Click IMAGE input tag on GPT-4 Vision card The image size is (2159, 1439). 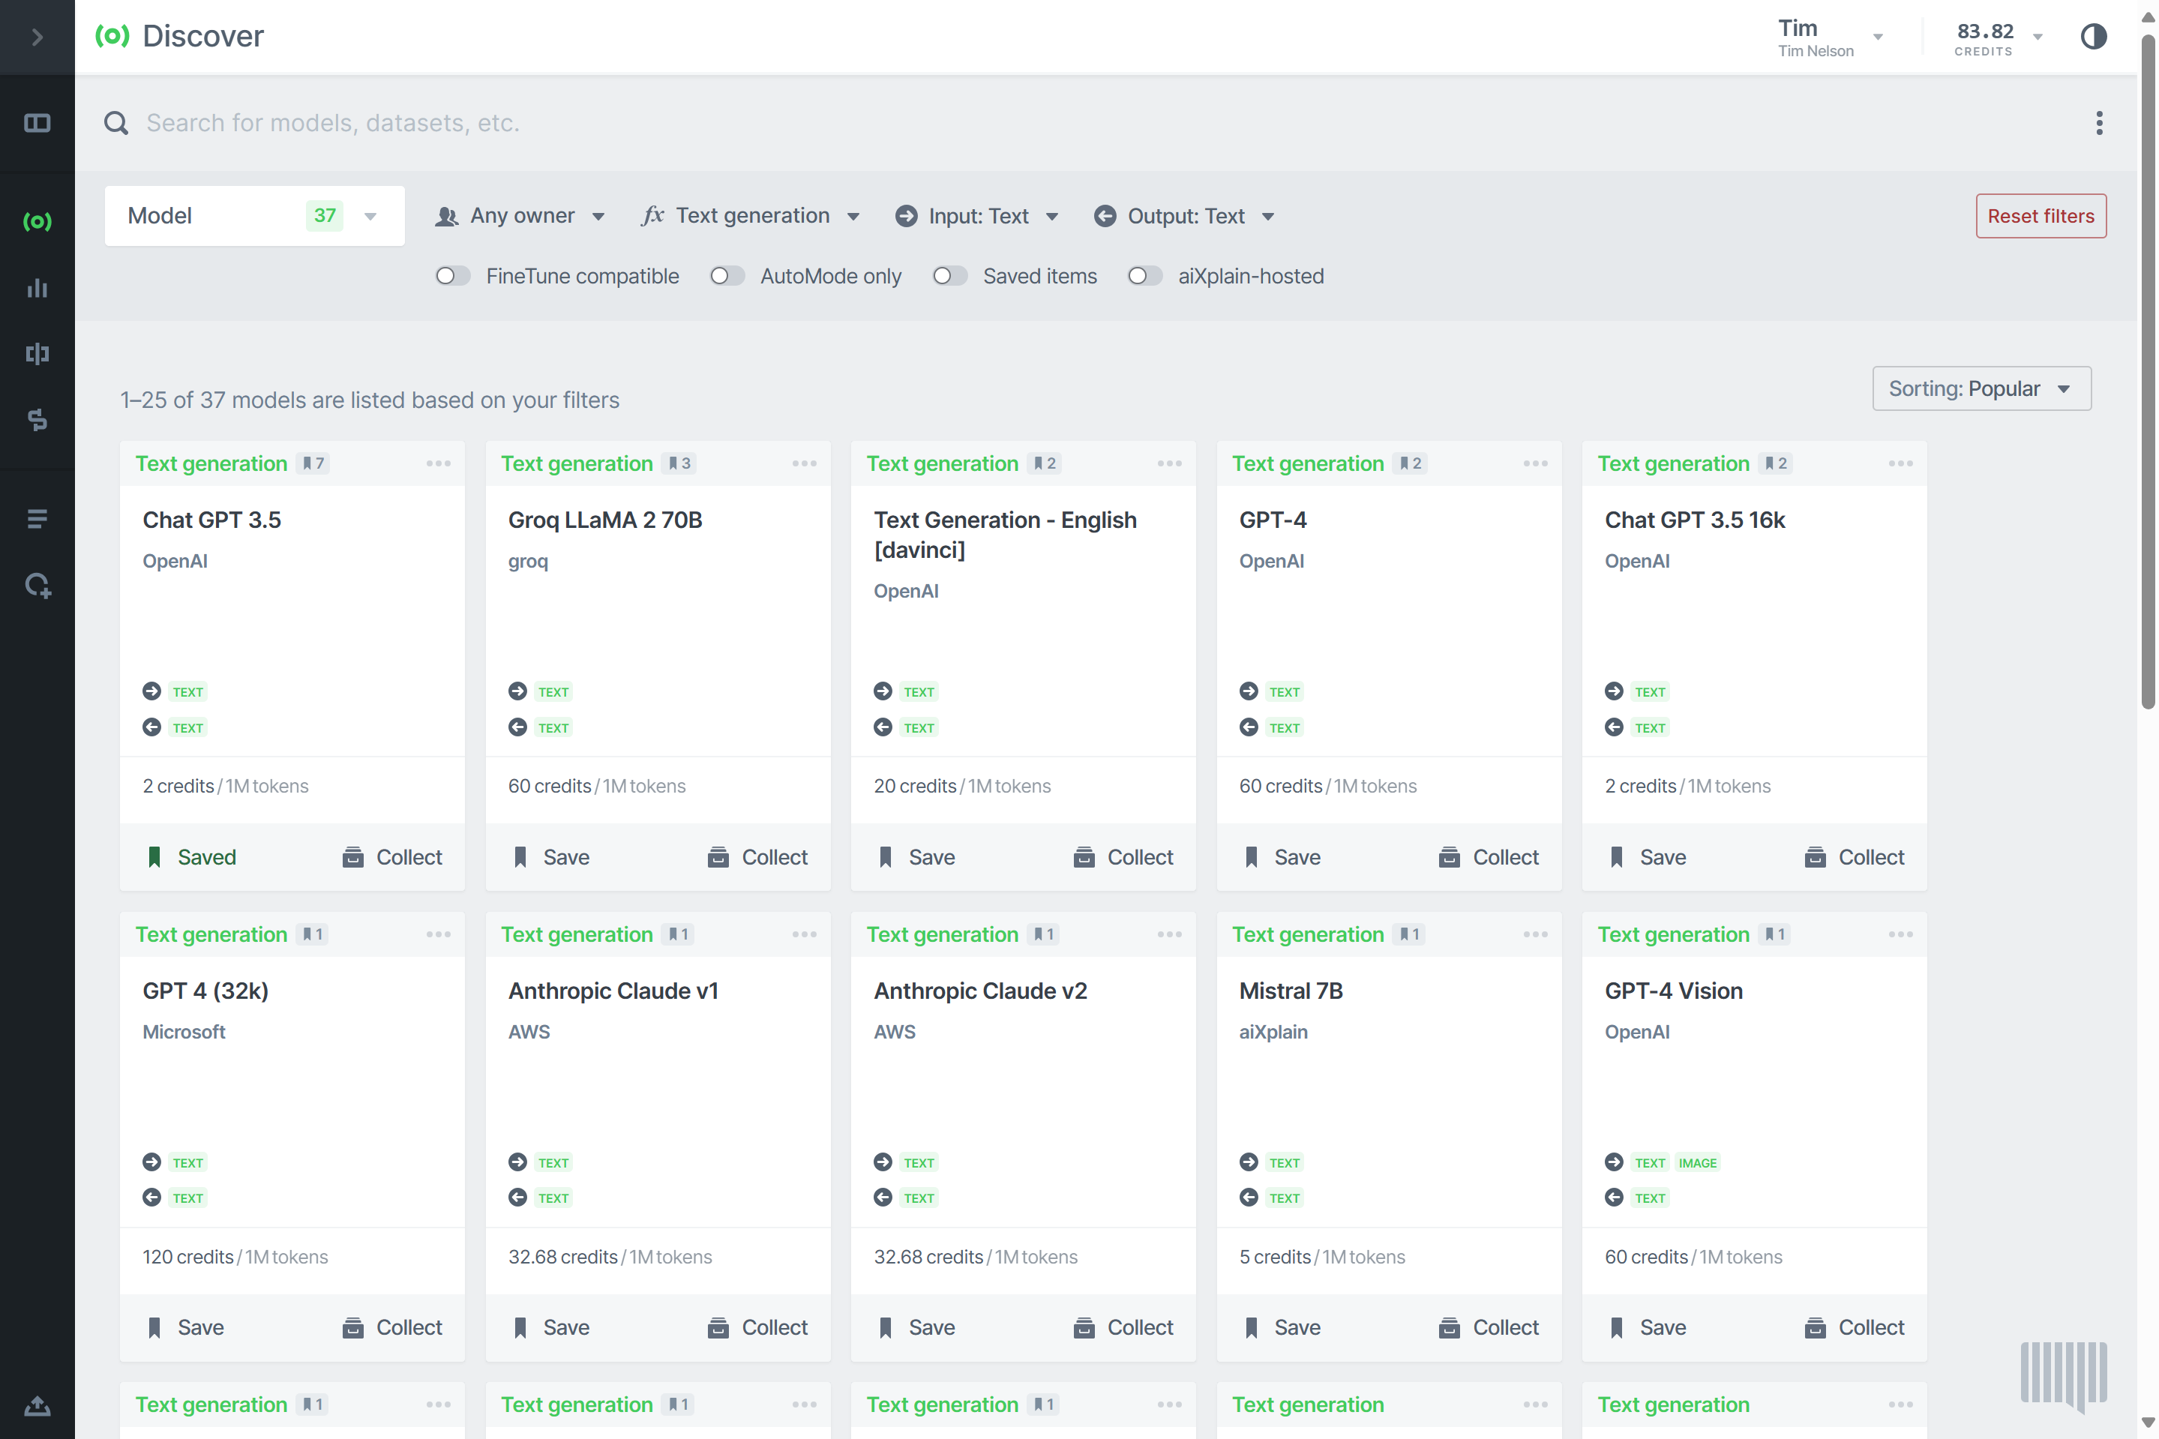(x=1696, y=1163)
